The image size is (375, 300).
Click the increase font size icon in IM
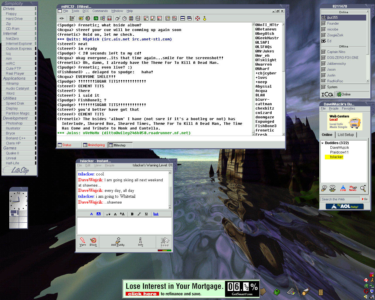point(122,214)
